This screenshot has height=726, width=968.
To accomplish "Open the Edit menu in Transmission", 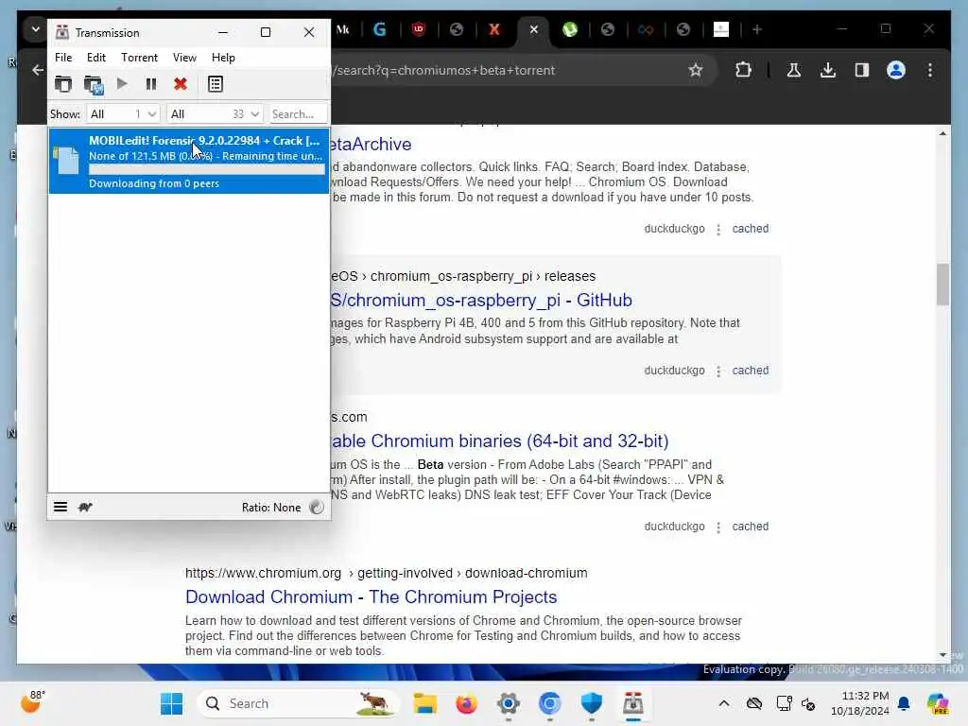I will point(95,58).
